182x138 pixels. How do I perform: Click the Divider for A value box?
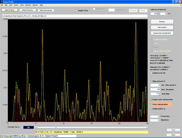click(x=29, y=127)
